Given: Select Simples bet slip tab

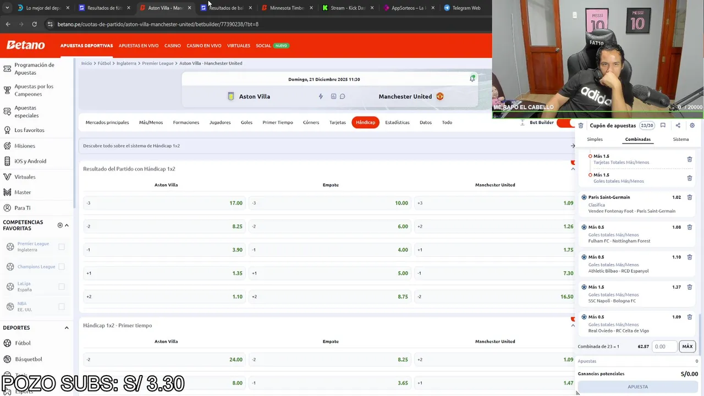Looking at the screenshot, I should pos(595,139).
